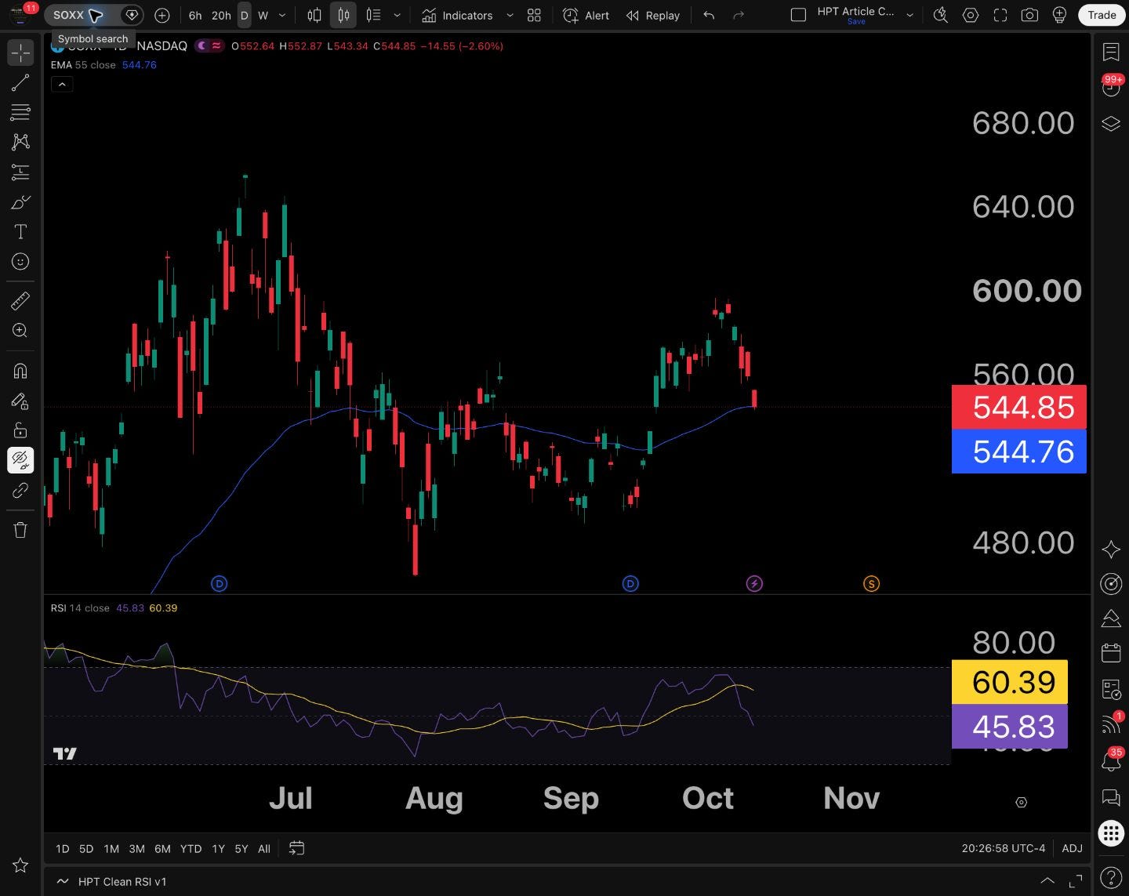Click the Trade button
The width and height of the screenshot is (1129, 896).
tap(1102, 15)
